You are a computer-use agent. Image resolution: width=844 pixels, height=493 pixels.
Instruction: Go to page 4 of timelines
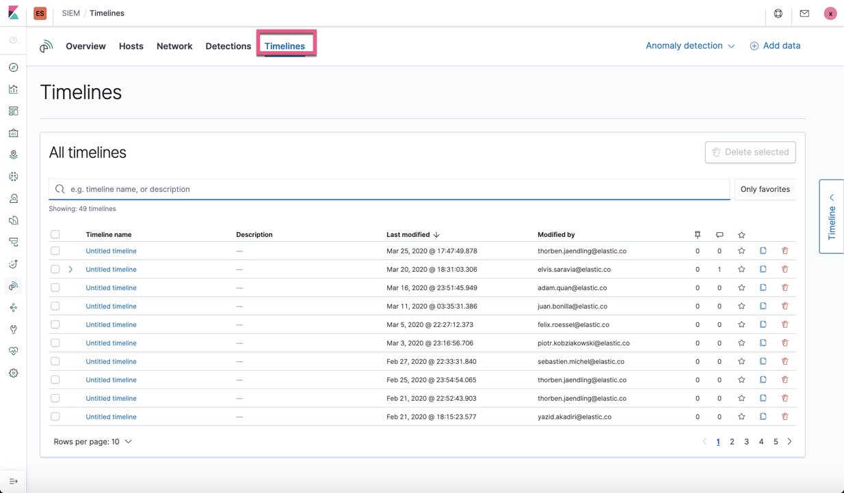761,442
